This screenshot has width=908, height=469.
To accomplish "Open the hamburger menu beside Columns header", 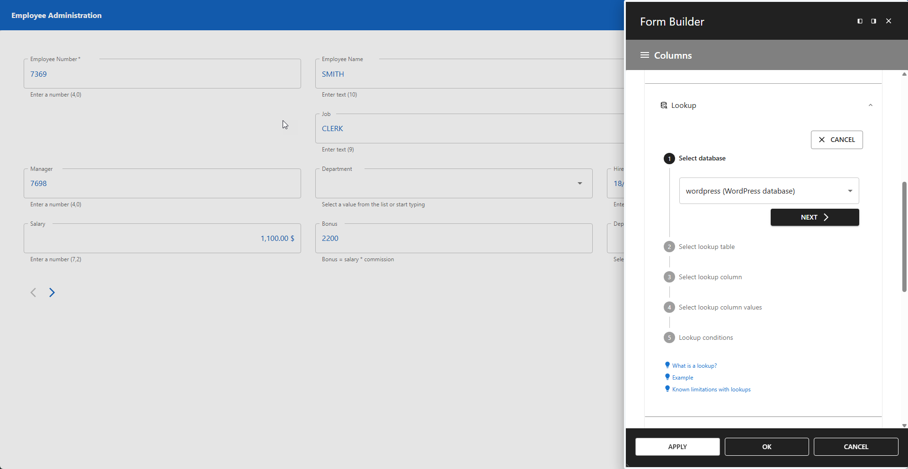I will click(x=644, y=55).
